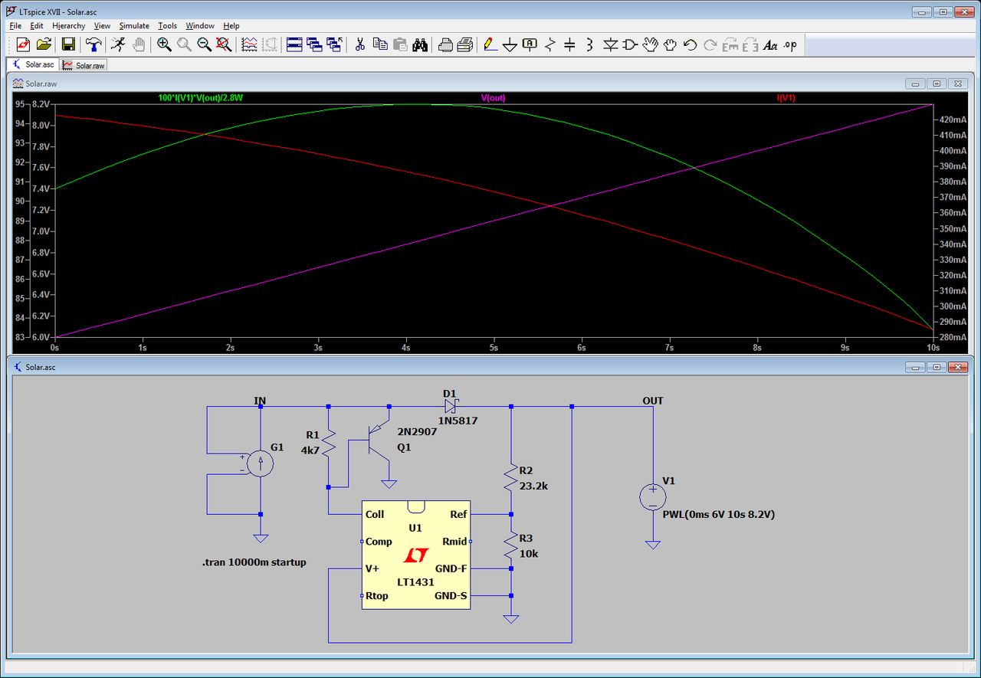Click the 1N5817 diode label
The width and height of the screenshot is (981, 678).
pos(458,421)
